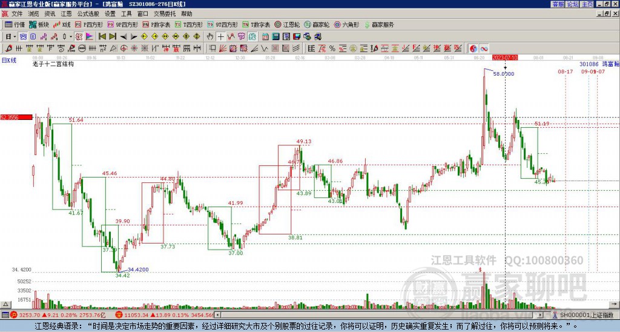Open the calculator icon in toolbar
Screen dimensions: 620x332
pos(275,37)
